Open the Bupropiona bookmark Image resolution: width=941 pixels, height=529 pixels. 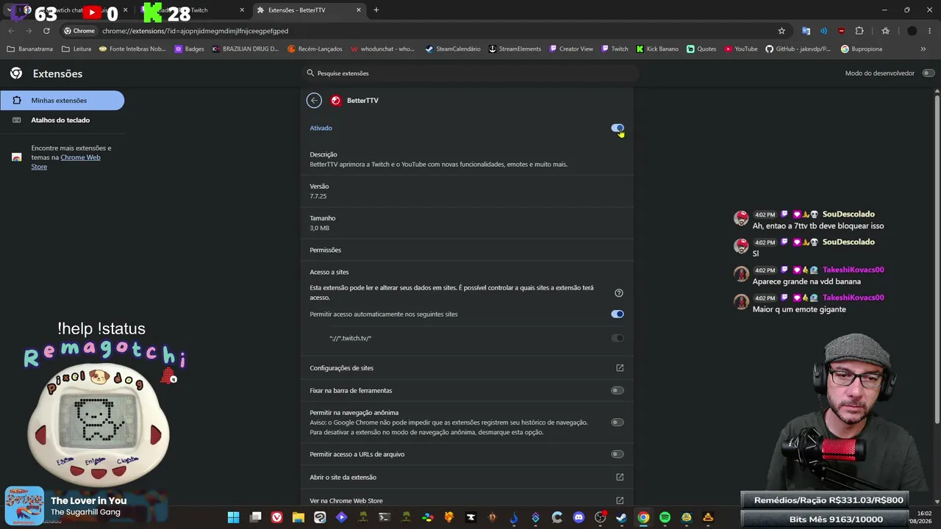[862, 49]
